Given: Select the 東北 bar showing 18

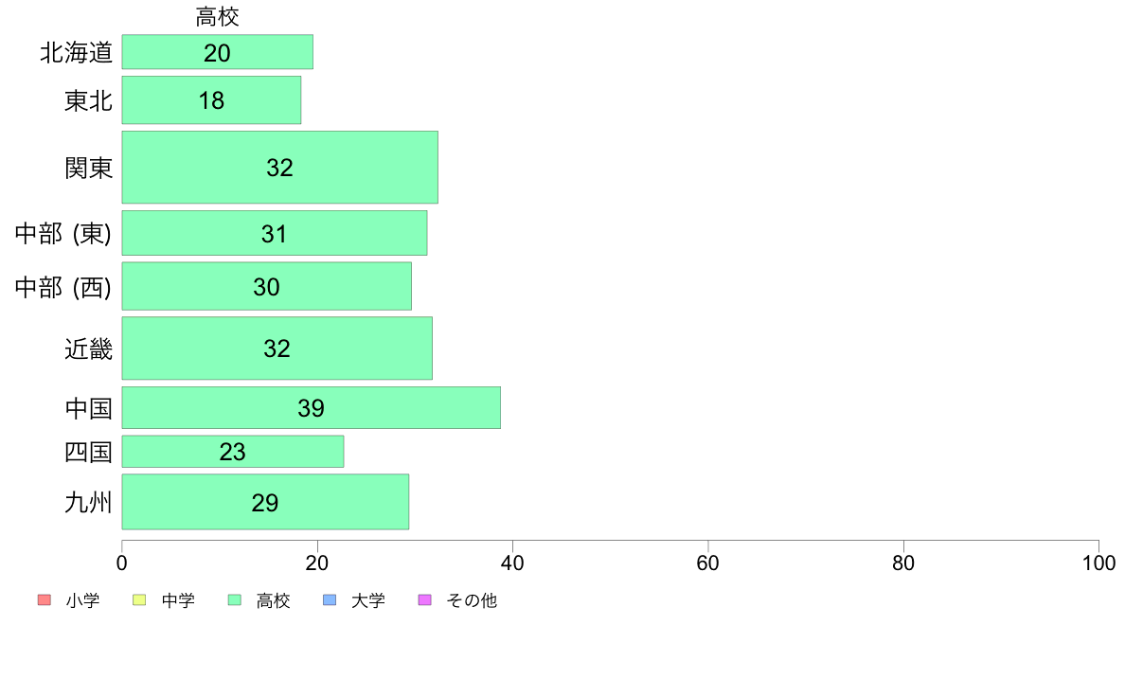Looking at the screenshot, I should coord(212,99).
